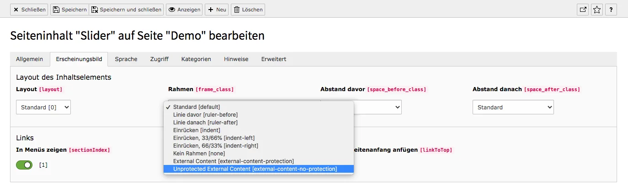Open the Abstand danach dropdown
The height and width of the screenshot is (185, 628).
click(x=513, y=107)
